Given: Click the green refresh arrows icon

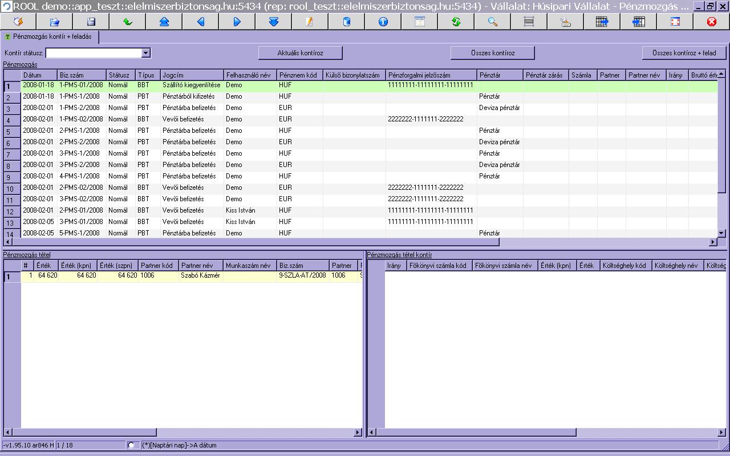Looking at the screenshot, I should 456,22.
